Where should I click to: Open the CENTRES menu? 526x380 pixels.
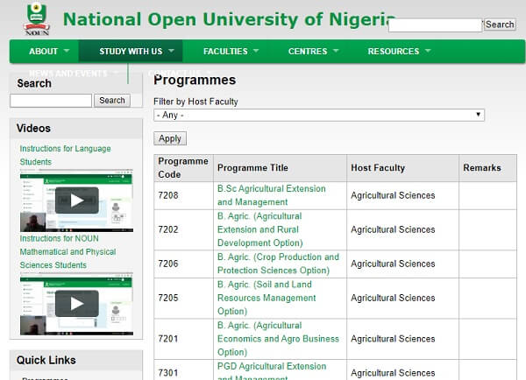[x=308, y=52]
